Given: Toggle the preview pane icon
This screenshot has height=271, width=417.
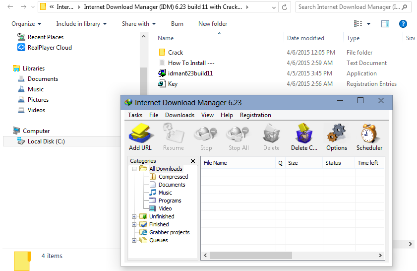Looking at the screenshot, I should tap(385, 24).
